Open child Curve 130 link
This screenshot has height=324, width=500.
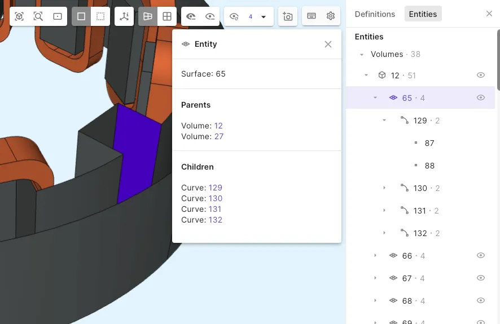[x=216, y=198]
